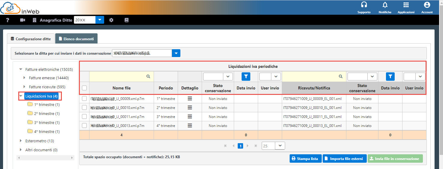Check the 4° trimestre row checkbox
Viewport: 443px width, 169px height.
point(84,126)
